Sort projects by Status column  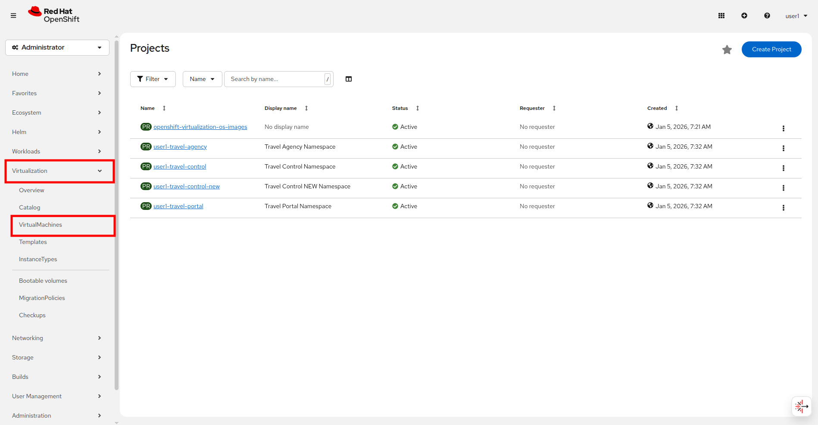pos(400,108)
